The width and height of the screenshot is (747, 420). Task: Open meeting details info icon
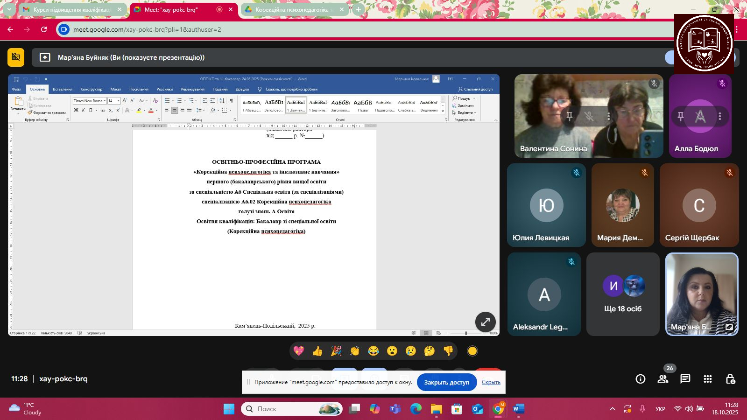[x=641, y=379]
